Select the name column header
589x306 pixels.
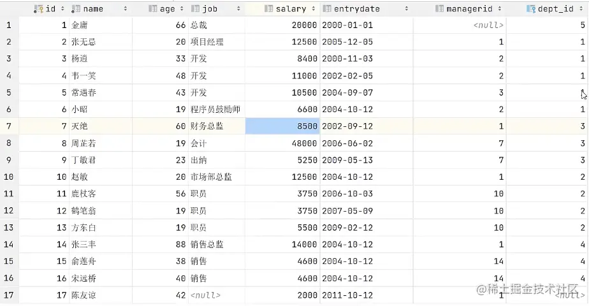pos(101,9)
